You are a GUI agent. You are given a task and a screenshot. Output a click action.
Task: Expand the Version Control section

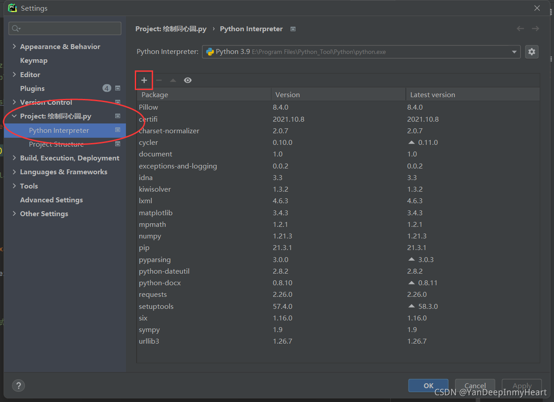tap(14, 102)
